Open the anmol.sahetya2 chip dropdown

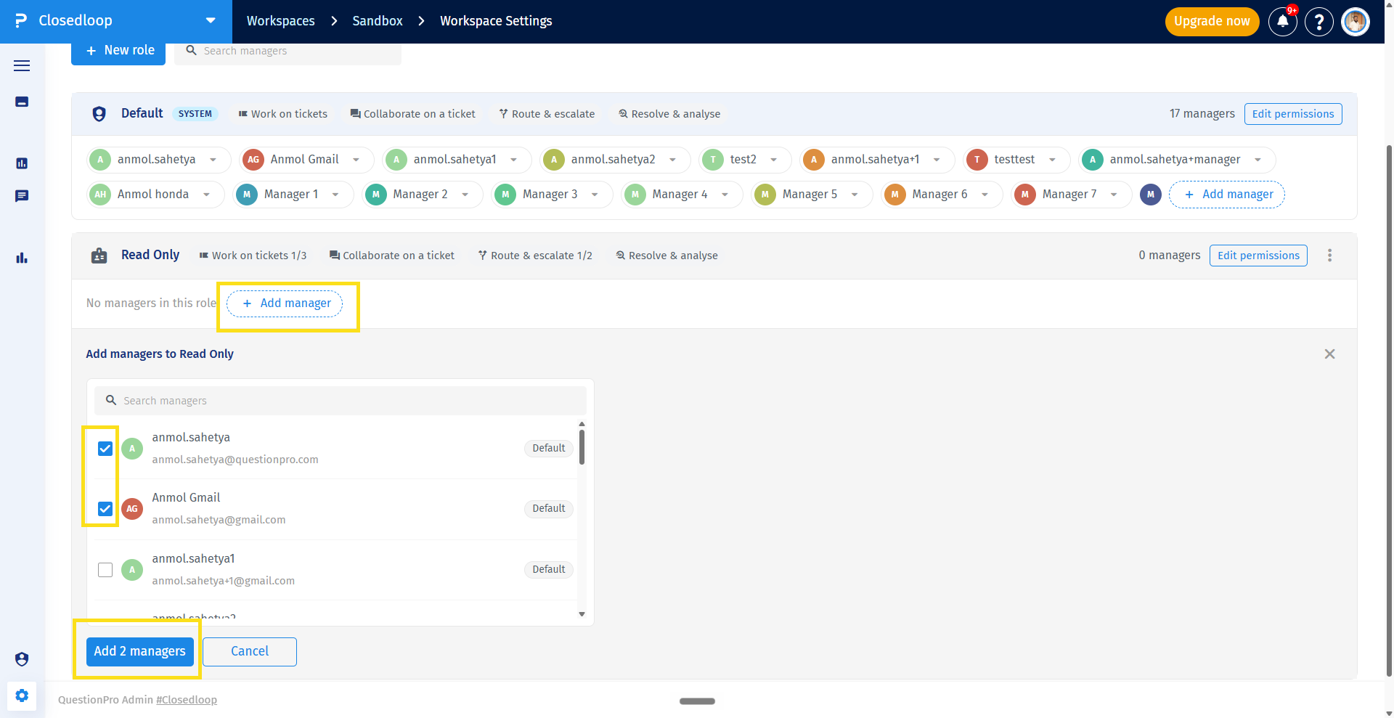pos(673,160)
